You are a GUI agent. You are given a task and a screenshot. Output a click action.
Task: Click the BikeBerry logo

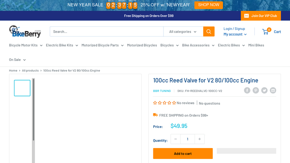click(25, 32)
